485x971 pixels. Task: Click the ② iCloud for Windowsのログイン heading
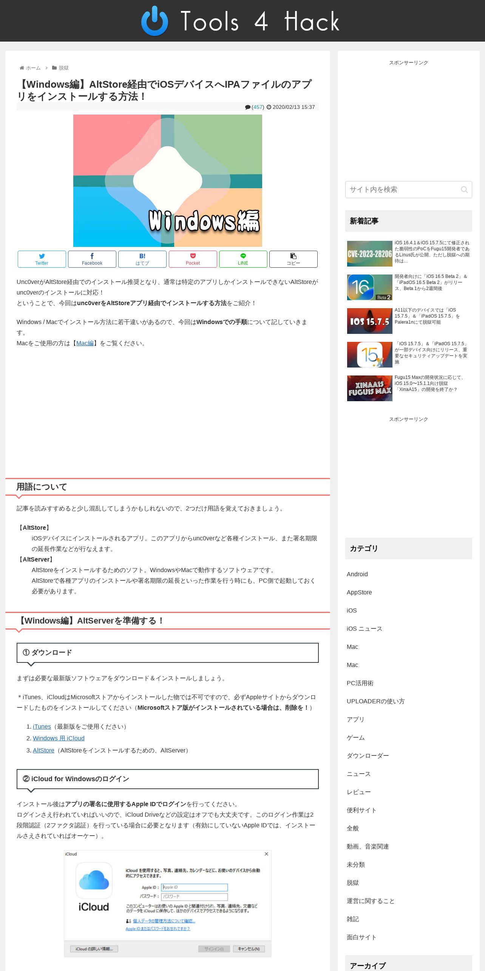click(x=168, y=779)
